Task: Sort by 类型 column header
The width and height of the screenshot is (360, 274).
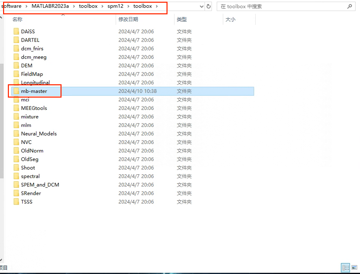Action: 182,19
